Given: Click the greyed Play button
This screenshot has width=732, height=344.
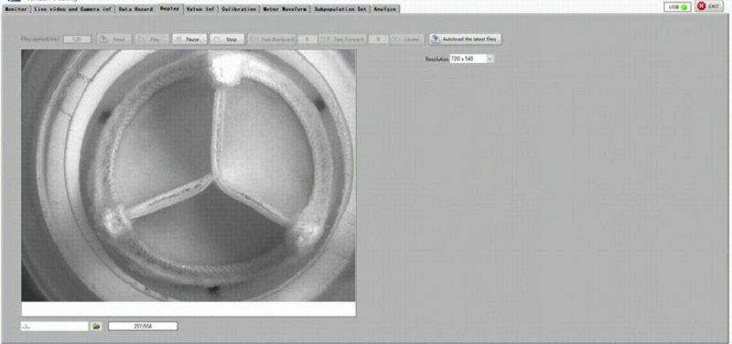Looking at the screenshot, I should 152,39.
